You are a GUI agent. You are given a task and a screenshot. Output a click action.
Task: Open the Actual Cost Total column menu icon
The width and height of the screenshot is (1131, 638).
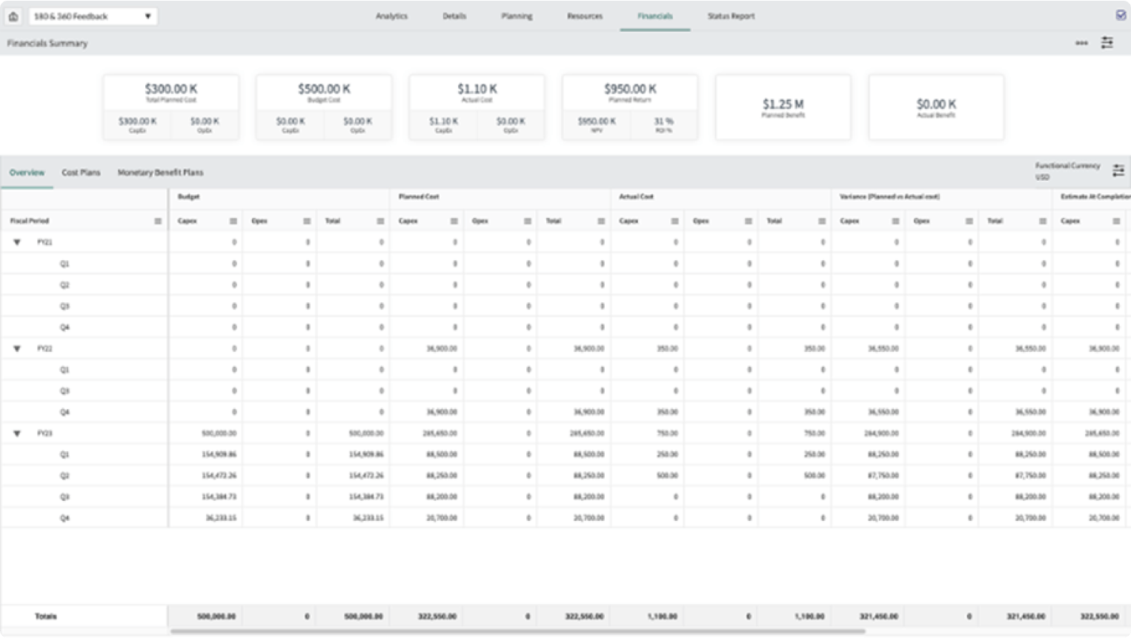point(821,220)
